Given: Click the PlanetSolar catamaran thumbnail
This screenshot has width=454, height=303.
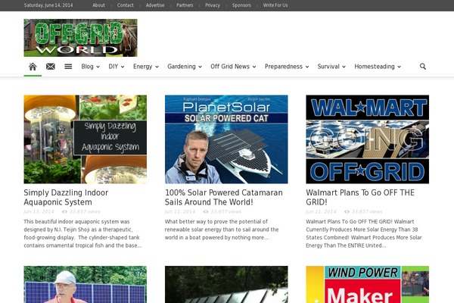Looking at the screenshot, I should [x=226, y=139].
